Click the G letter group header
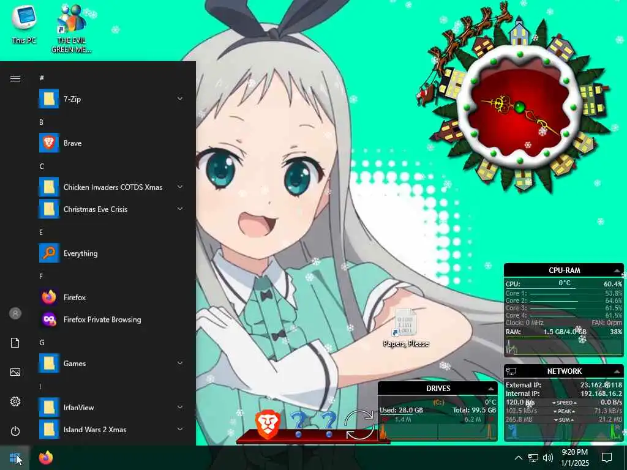The width and height of the screenshot is (627, 470). 42,343
